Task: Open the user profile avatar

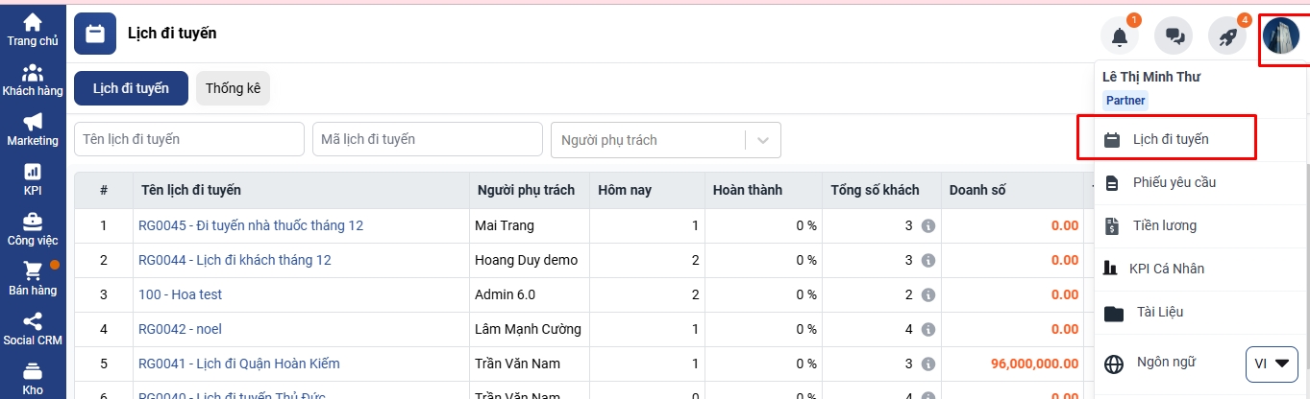Action: coord(1281,36)
